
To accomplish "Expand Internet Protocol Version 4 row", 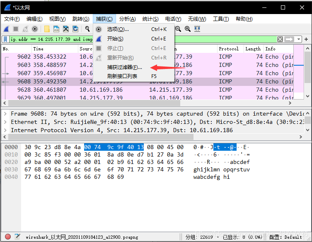I will click(x=5, y=130).
